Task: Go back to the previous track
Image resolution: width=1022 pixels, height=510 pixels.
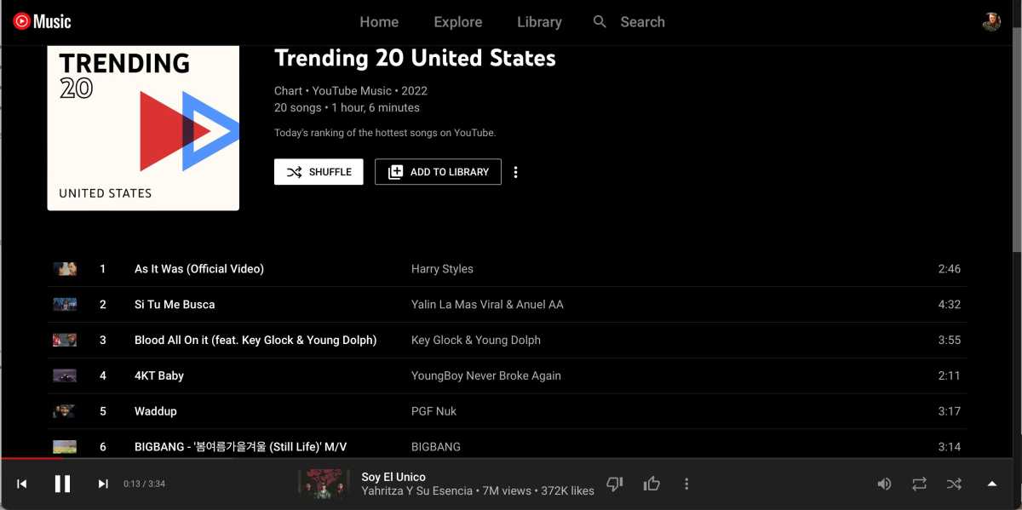Action: tap(22, 484)
